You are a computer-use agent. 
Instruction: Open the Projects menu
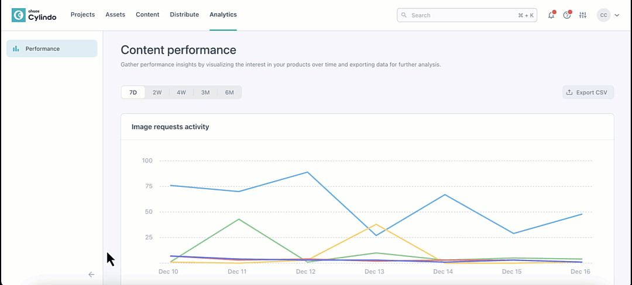pyautogui.click(x=83, y=15)
